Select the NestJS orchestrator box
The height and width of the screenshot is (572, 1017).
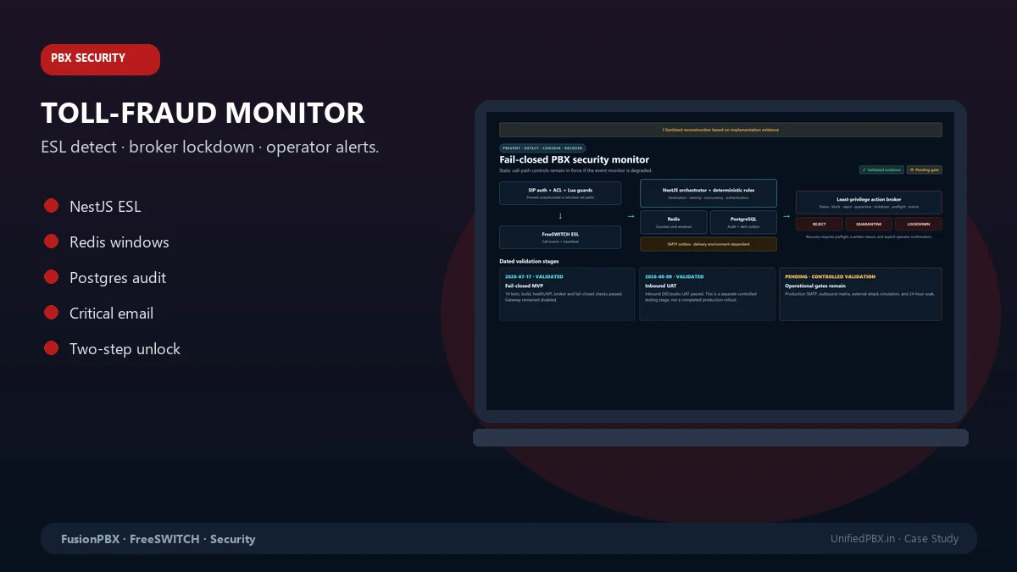(x=709, y=193)
